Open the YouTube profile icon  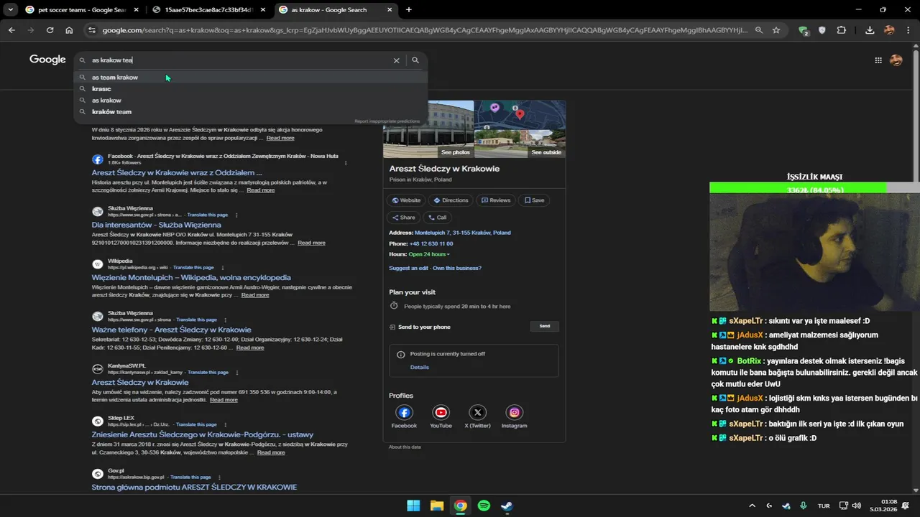coord(441,412)
